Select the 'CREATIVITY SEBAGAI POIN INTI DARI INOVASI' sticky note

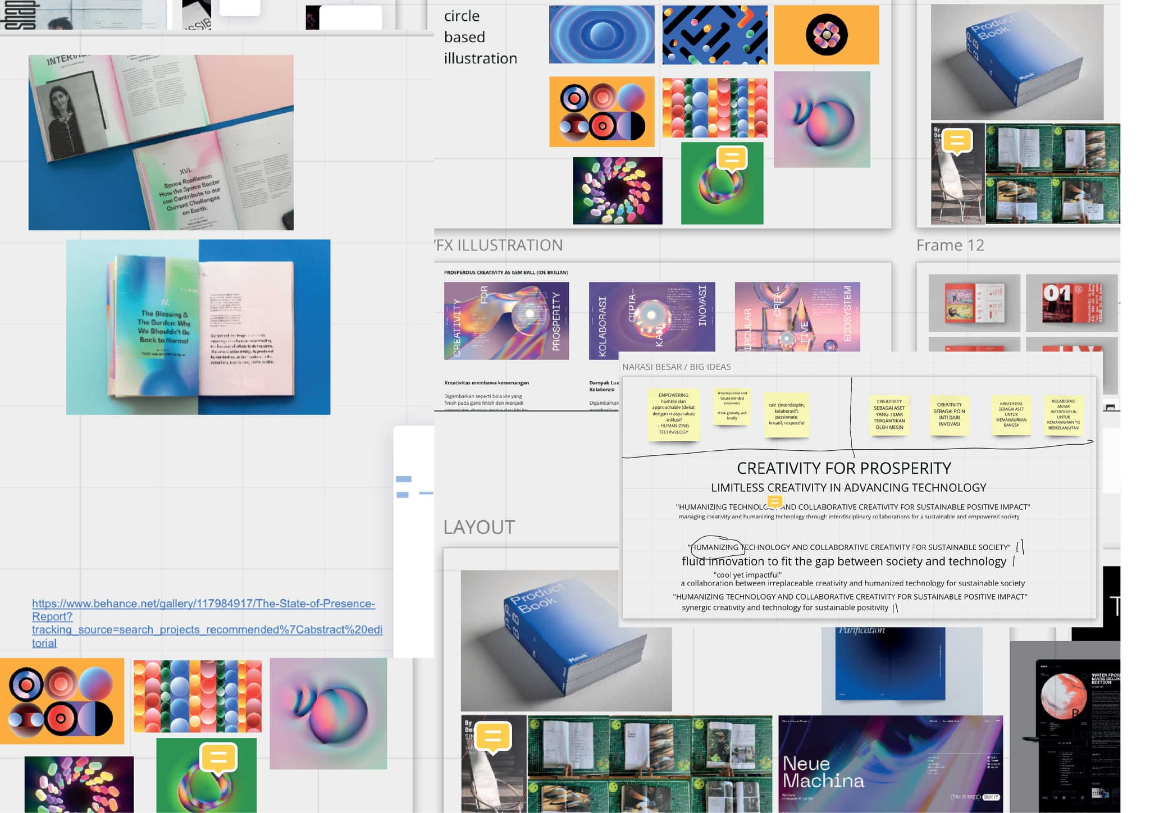click(949, 414)
